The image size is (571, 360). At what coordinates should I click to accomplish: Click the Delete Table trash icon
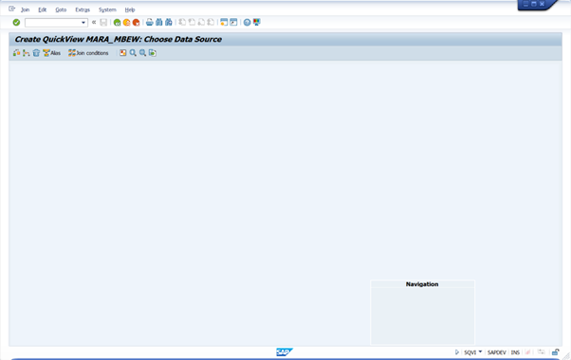point(36,53)
